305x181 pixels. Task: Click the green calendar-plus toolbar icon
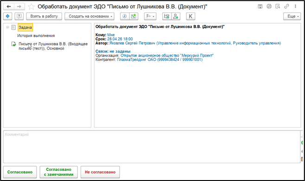(x=133, y=16)
